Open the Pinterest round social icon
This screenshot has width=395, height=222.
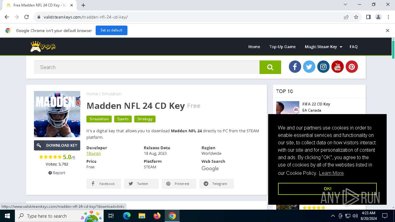tap(351, 67)
